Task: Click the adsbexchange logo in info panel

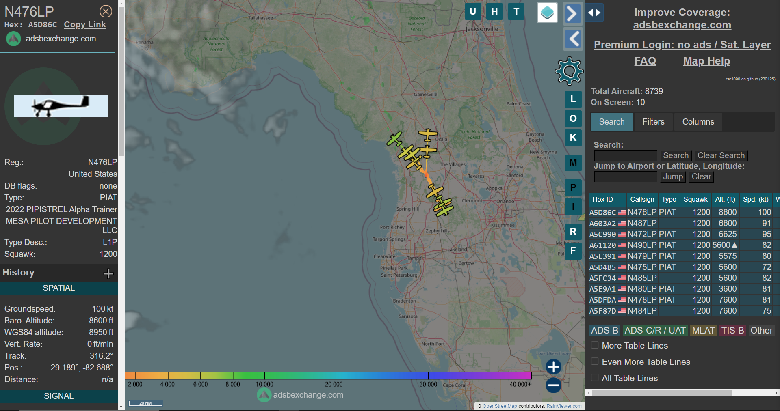Action: (x=13, y=39)
